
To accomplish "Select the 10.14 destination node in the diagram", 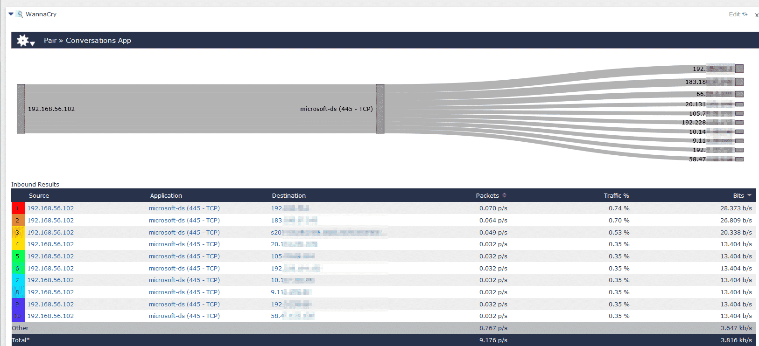I will pyautogui.click(x=739, y=131).
